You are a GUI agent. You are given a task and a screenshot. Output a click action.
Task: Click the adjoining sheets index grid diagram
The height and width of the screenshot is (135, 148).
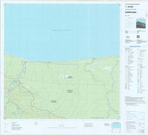pos(129,23)
